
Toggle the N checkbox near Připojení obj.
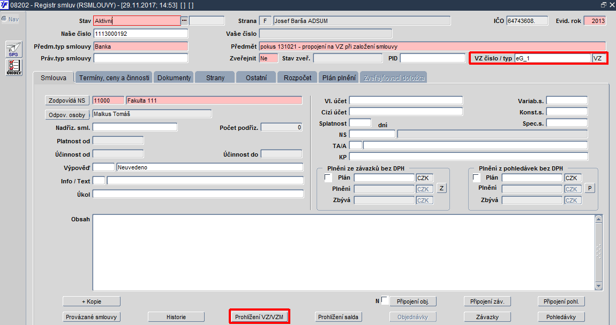click(385, 300)
